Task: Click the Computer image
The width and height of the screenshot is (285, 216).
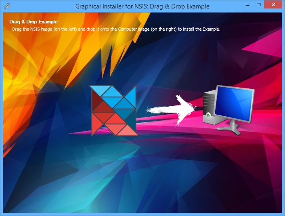Action: [228, 110]
